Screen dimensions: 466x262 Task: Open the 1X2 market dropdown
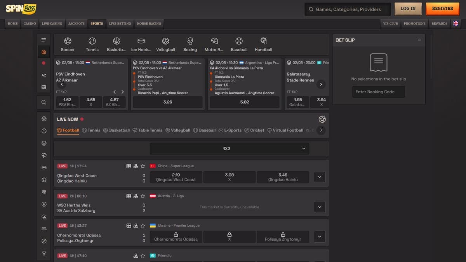click(230, 149)
